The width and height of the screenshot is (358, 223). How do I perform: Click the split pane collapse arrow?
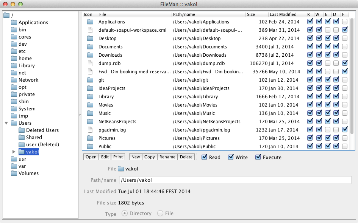coord(80,115)
